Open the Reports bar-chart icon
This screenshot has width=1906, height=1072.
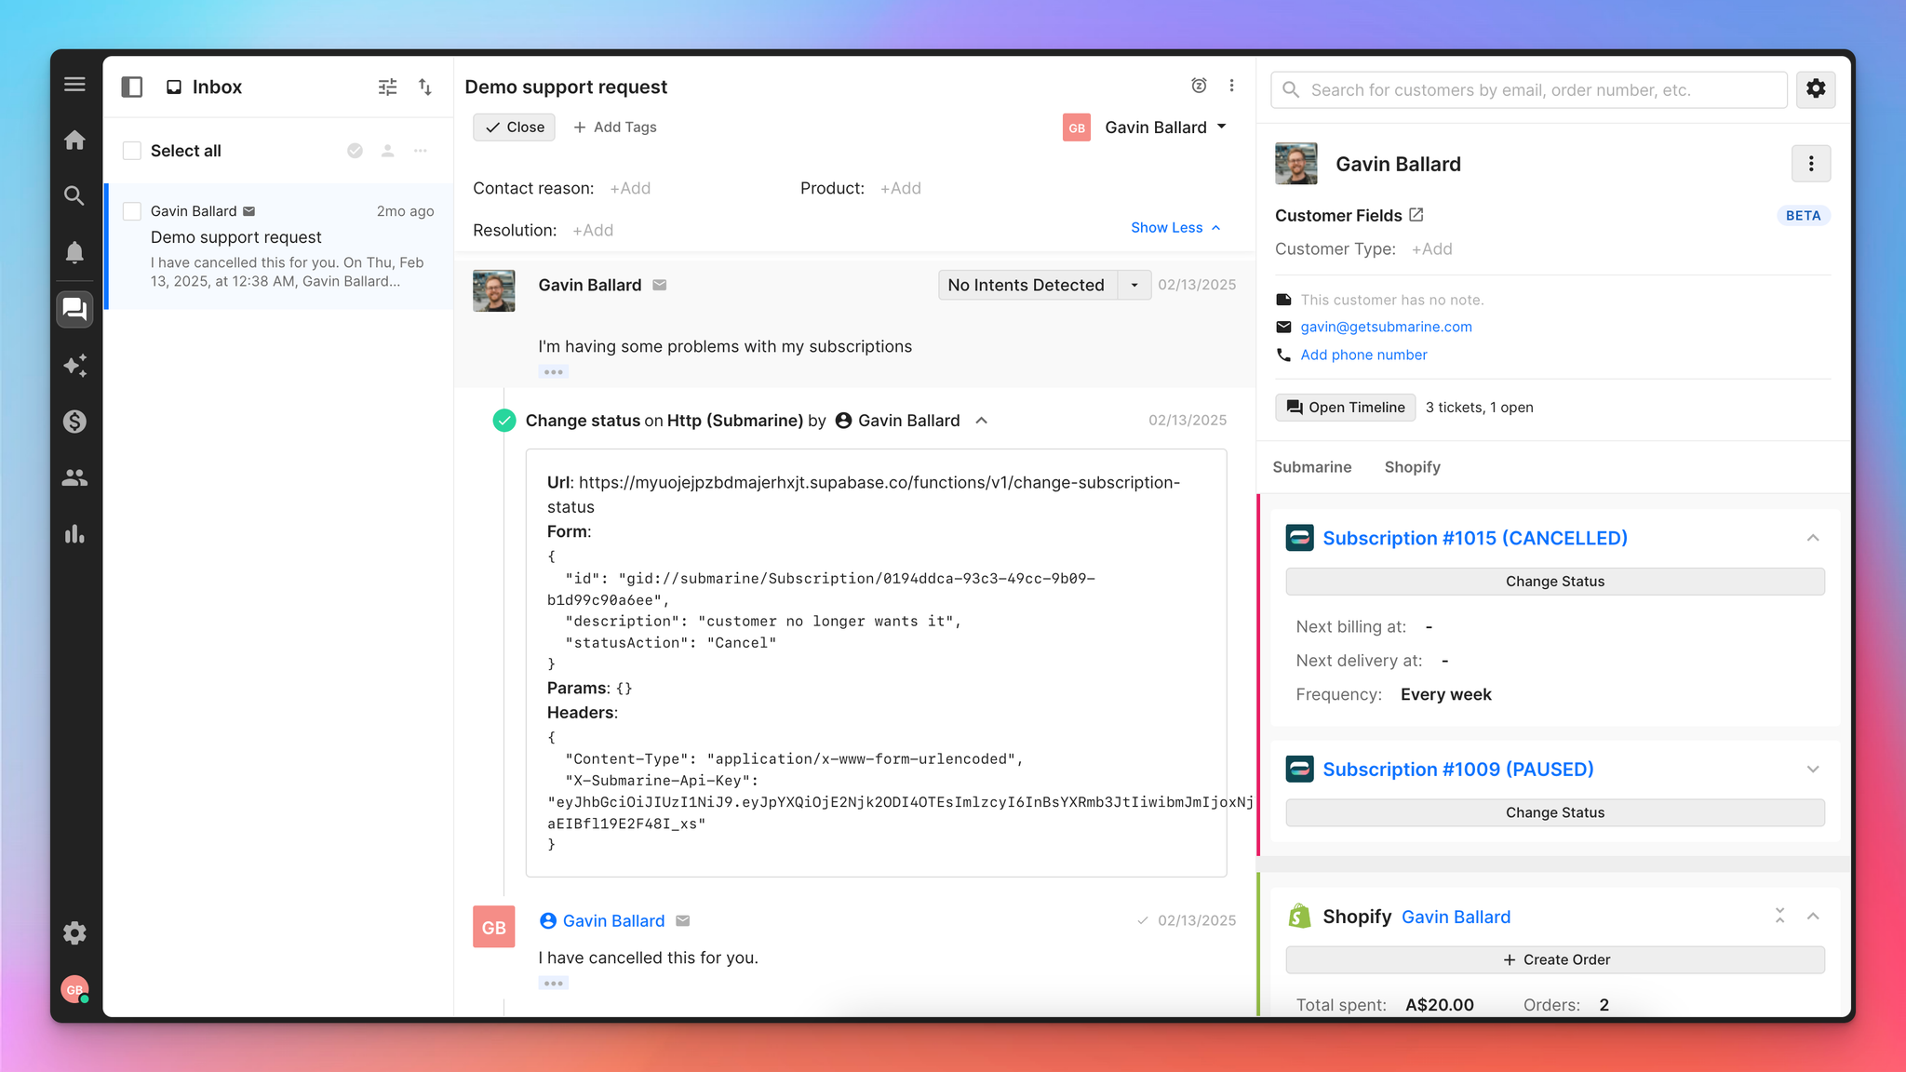click(x=74, y=534)
